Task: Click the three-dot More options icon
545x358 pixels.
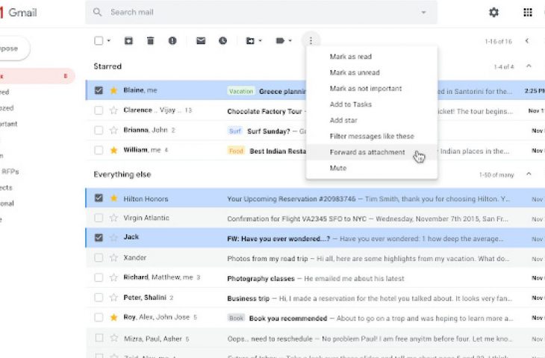Action: (x=311, y=40)
